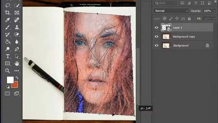Select the Hand tool
The height and width of the screenshot is (123, 218).
pos(17,64)
